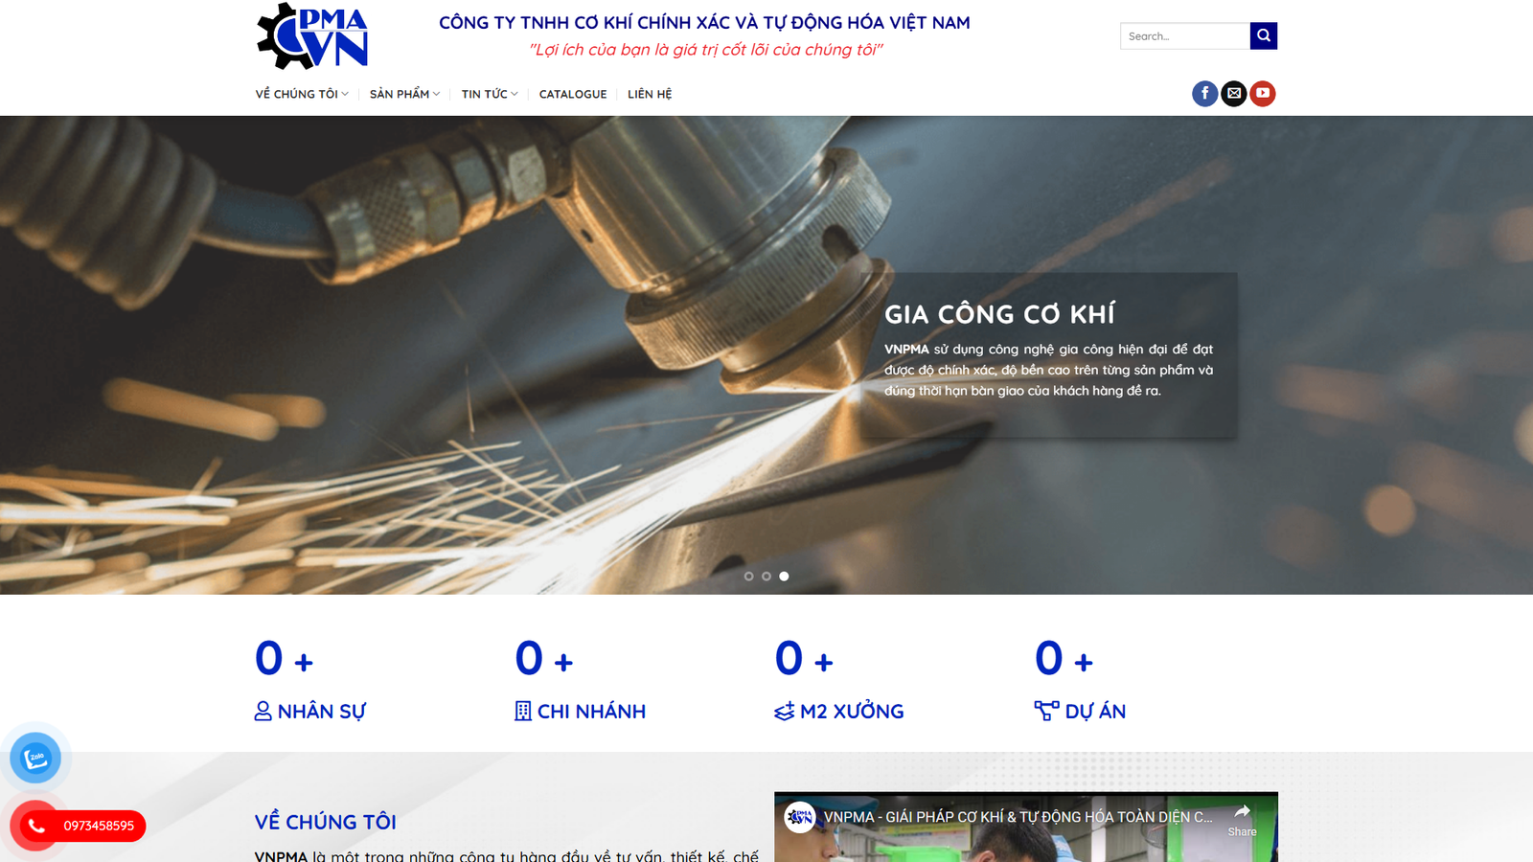This screenshot has width=1533, height=862.
Task: Open the YouTube channel icon
Action: pyautogui.click(x=1264, y=93)
